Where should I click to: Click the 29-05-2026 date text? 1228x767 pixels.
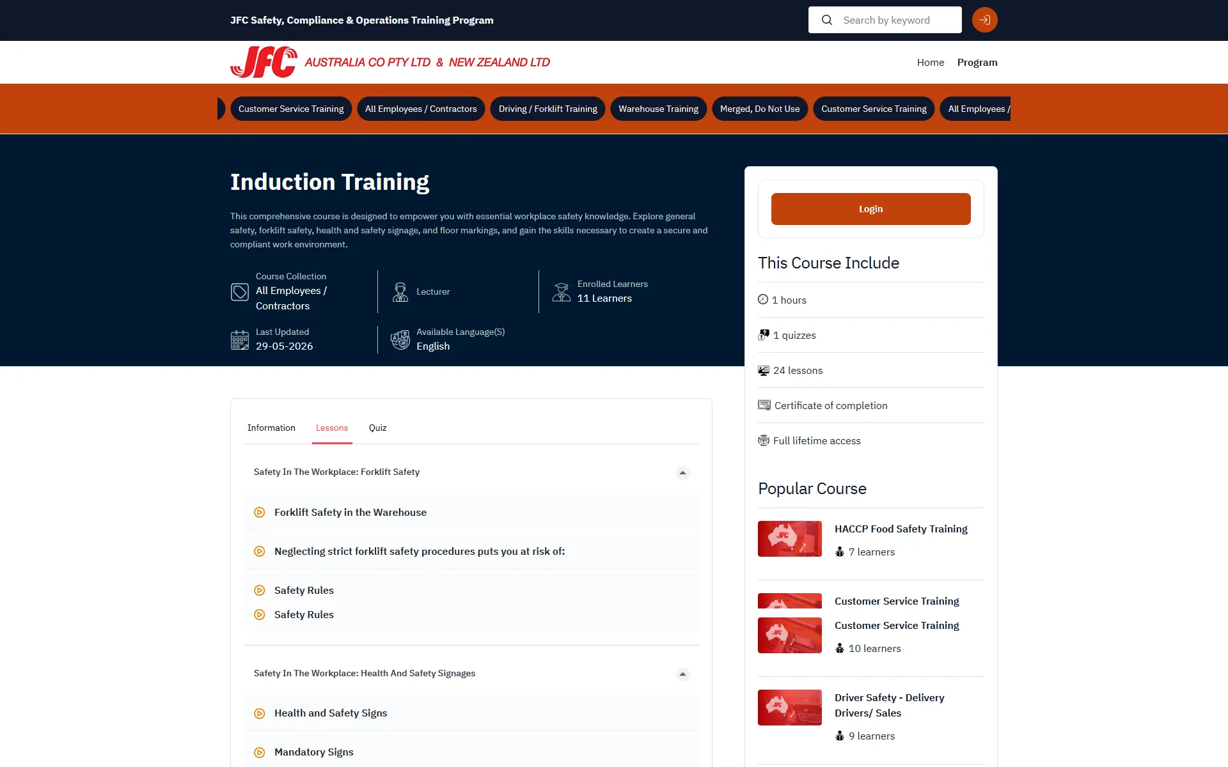click(x=285, y=346)
